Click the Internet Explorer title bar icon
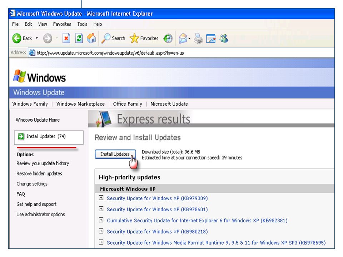 coord(13,13)
